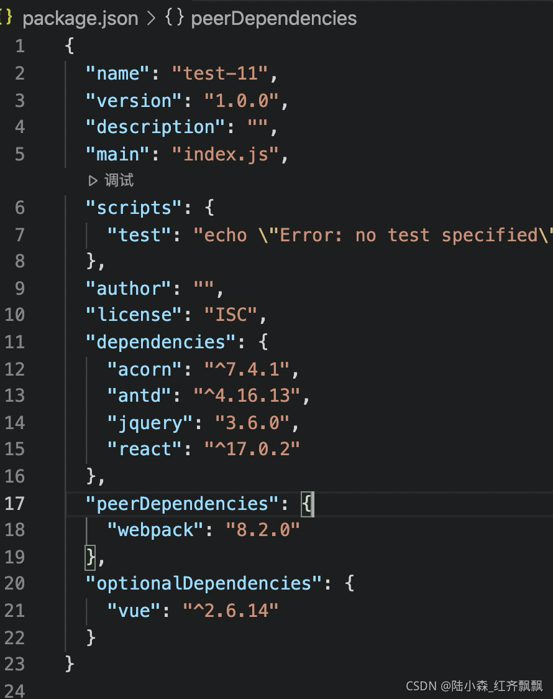Click the "^7.4.1" acorn version

pyautogui.click(x=247, y=369)
